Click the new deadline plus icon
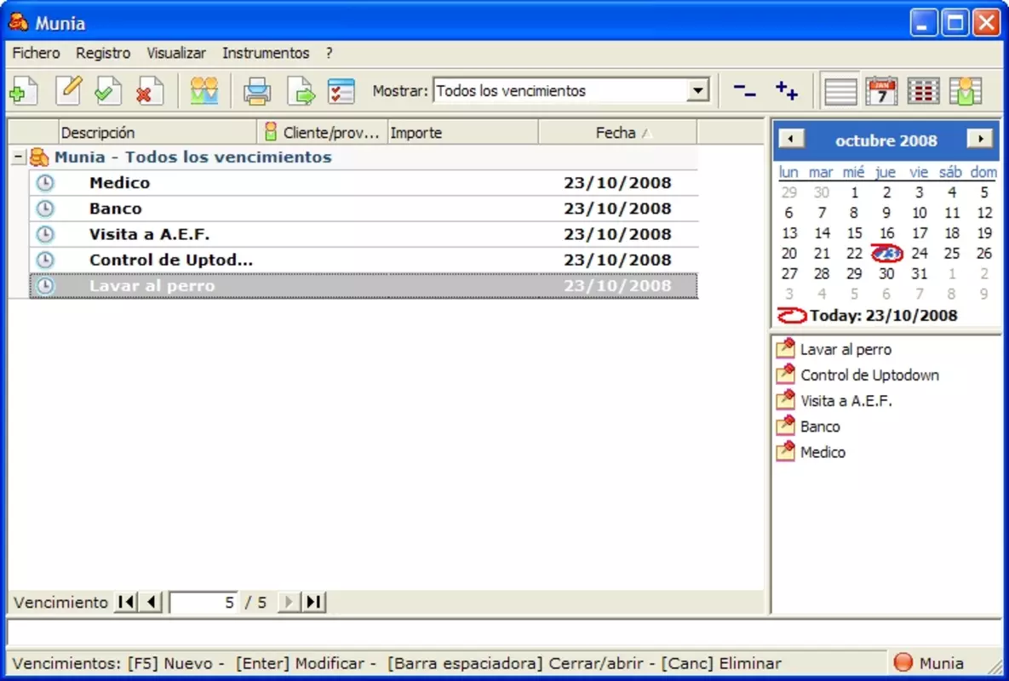The height and width of the screenshot is (681, 1009). 24,91
